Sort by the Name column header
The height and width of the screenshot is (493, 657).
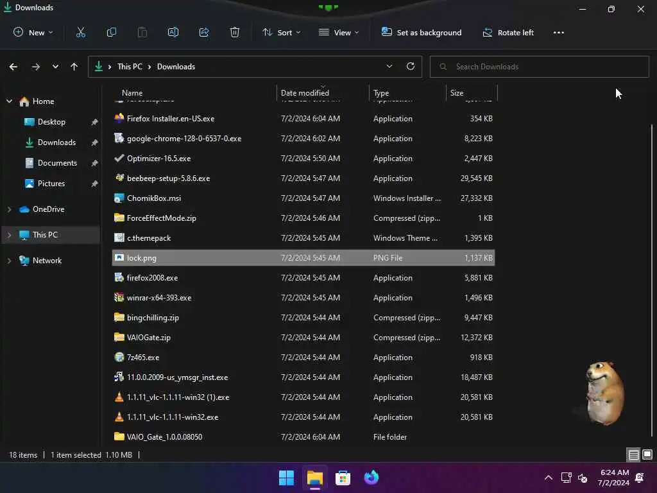132,93
